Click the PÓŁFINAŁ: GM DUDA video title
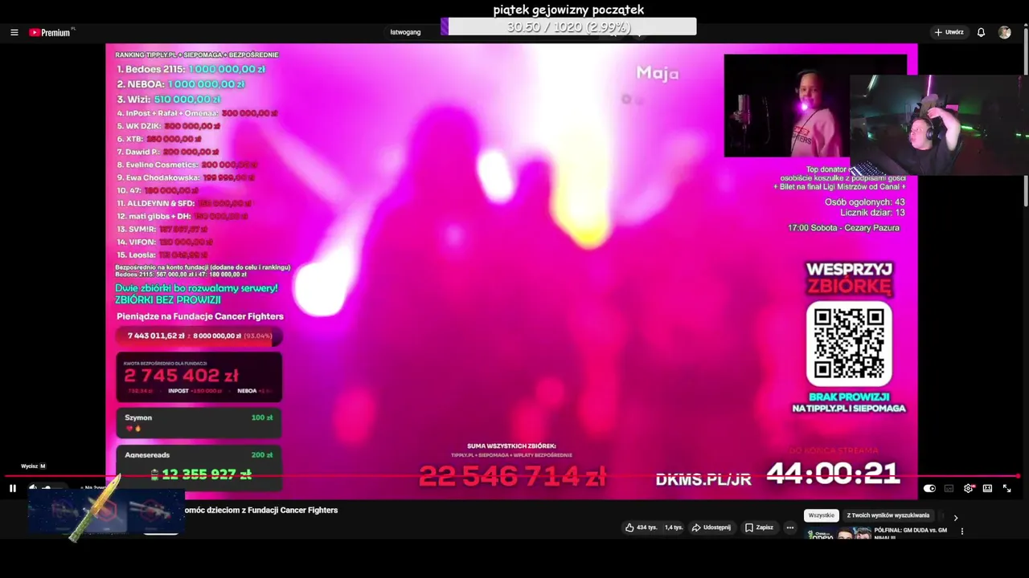 911,533
